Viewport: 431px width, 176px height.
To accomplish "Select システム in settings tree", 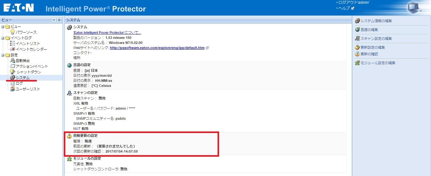I will click(23, 78).
